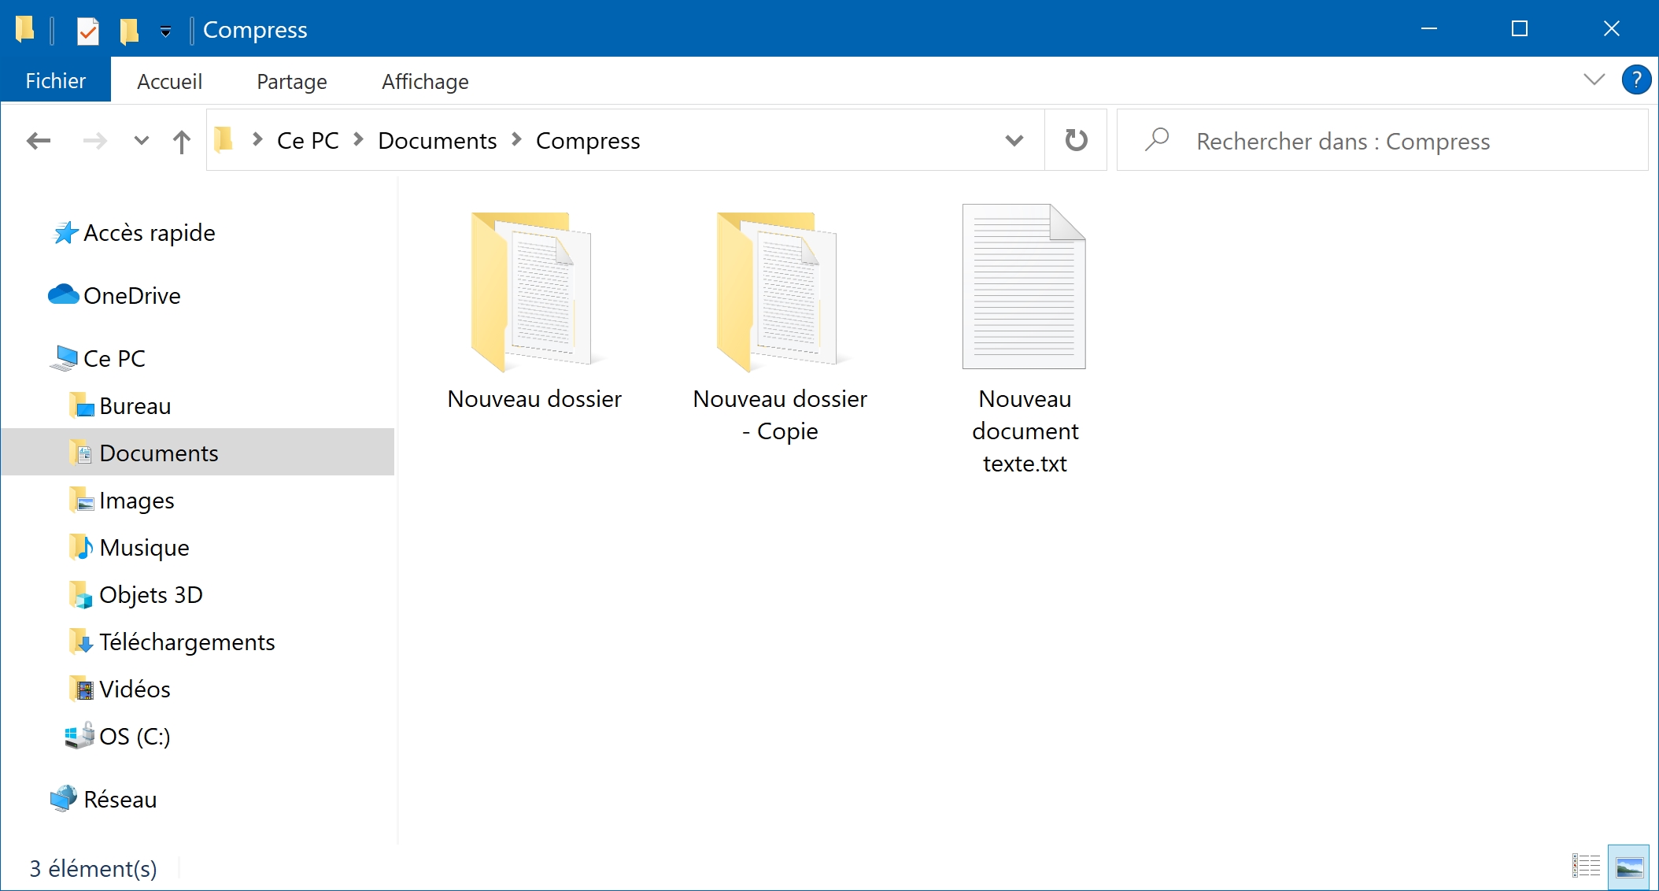This screenshot has width=1659, height=891.
Task: Open Musique in the navigation pane
Action: 129,548
